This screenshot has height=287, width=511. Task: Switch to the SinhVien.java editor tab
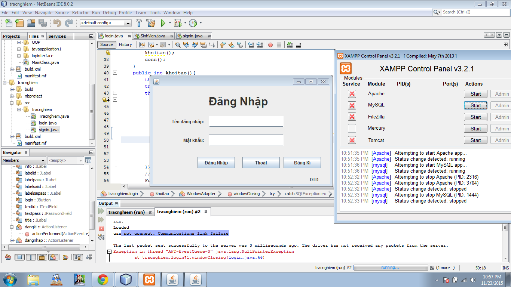coord(153,36)
